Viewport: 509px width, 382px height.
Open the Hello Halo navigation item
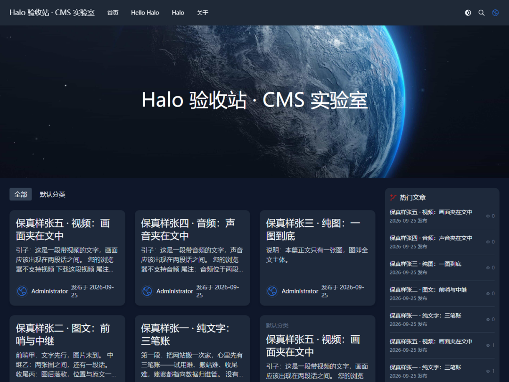[145, 13]
